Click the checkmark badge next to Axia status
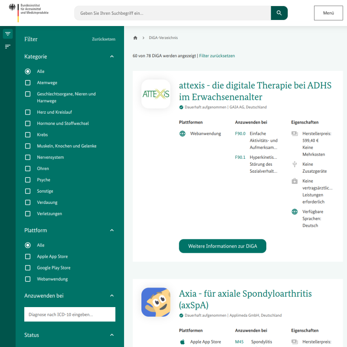The height and width of the screenshot is (347, 347). coord(181,315)
